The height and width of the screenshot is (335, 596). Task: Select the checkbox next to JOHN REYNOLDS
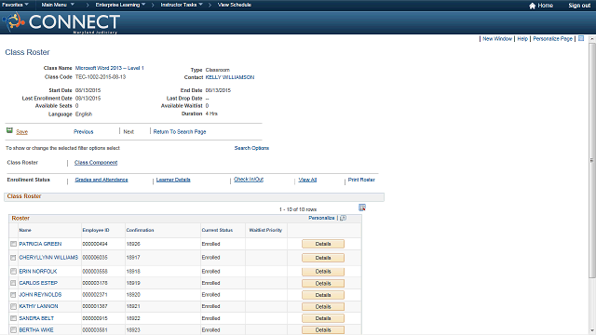(13, 295)
